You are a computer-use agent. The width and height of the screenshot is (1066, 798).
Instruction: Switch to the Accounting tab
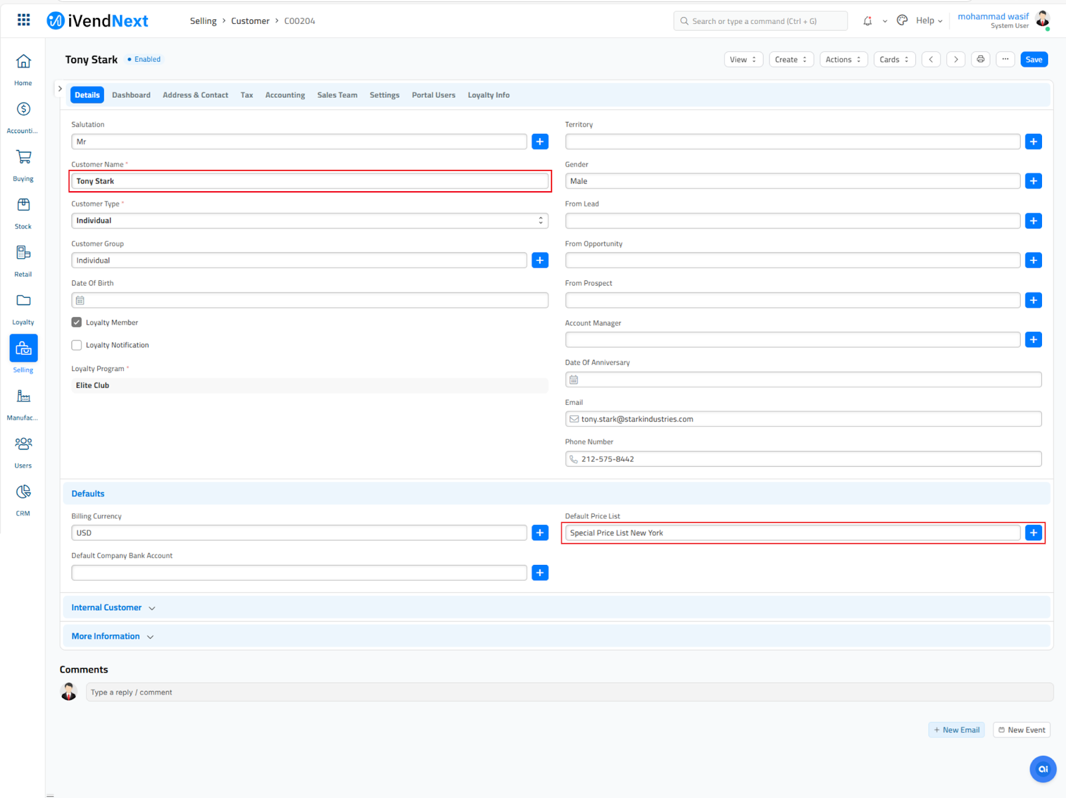click(285, 95)
